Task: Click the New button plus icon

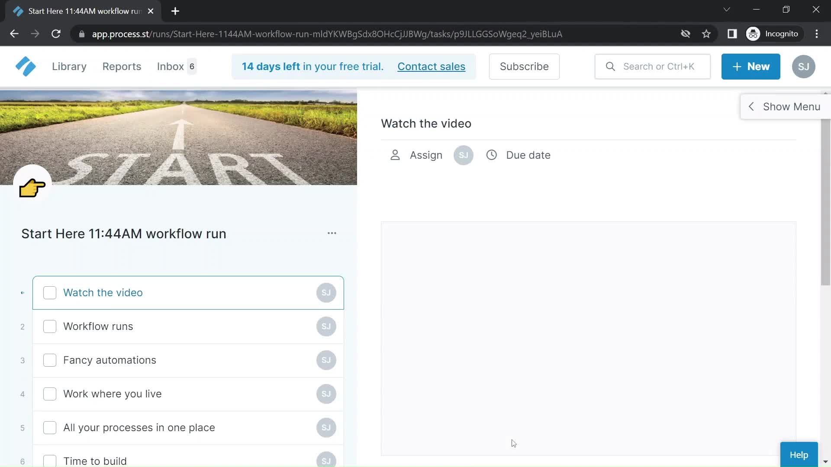Action: click(x=737, y=67)
